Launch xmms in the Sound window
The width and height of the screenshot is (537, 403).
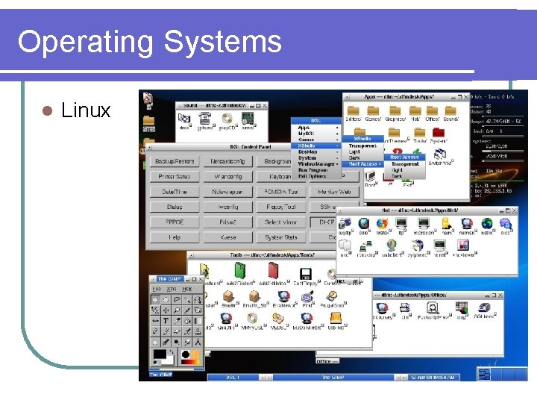[x=248, y=120]
